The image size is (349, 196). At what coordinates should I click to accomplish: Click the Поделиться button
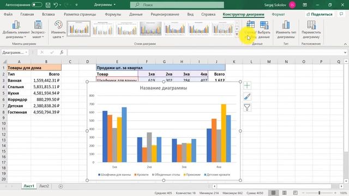(x=320, y=14)
